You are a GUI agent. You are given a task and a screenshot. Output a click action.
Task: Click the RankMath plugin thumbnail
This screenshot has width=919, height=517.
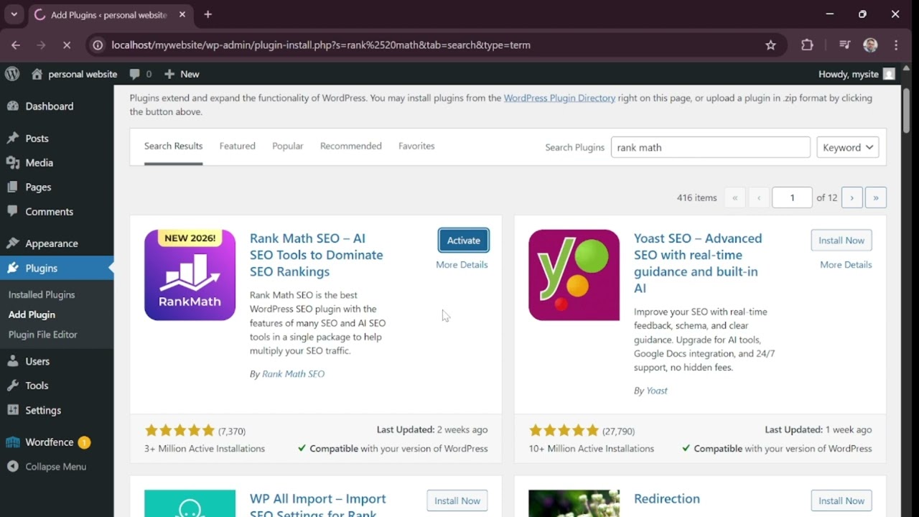[x=190, y=275]
